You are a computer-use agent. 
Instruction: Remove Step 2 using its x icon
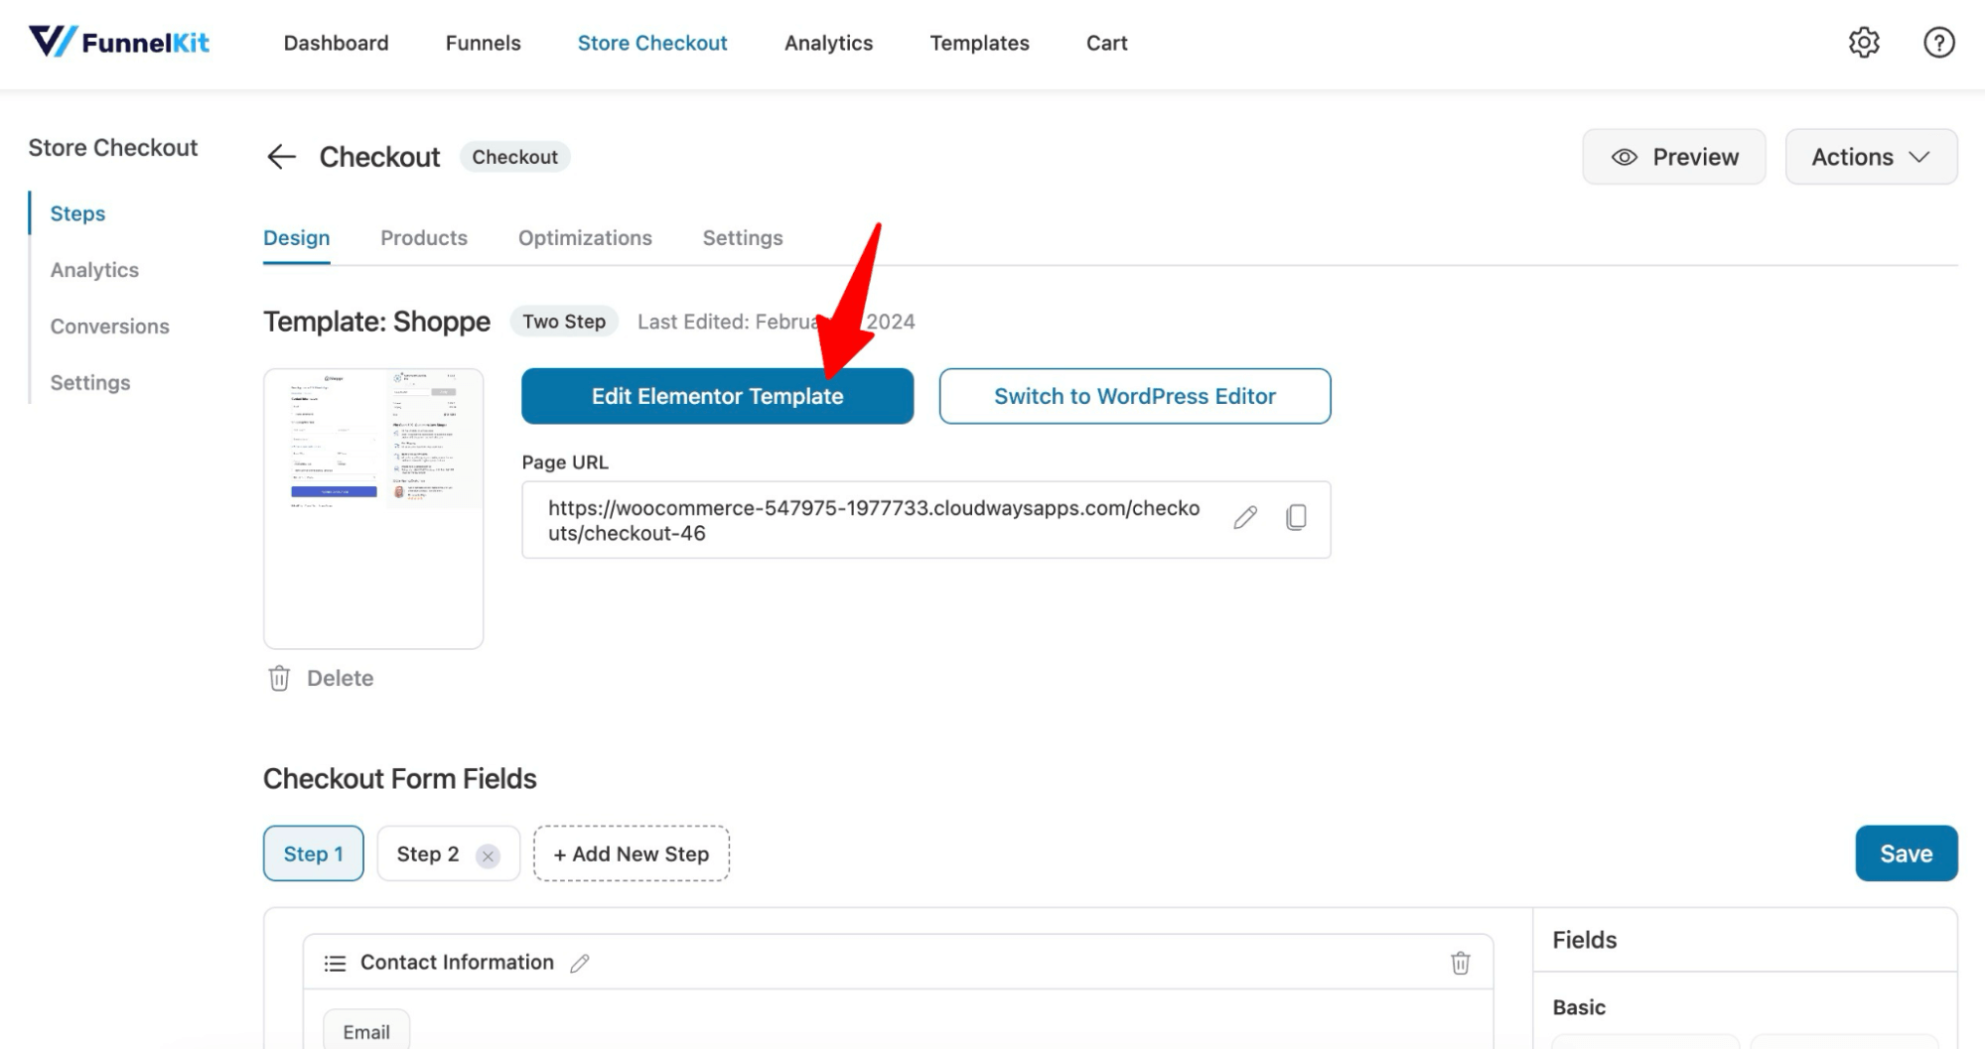click(487, 853)
